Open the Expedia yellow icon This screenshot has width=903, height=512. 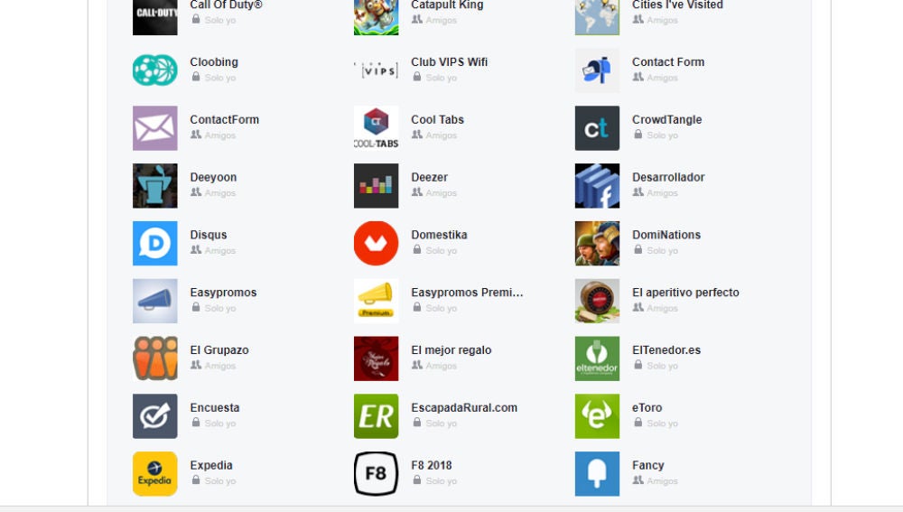[155, 474]
